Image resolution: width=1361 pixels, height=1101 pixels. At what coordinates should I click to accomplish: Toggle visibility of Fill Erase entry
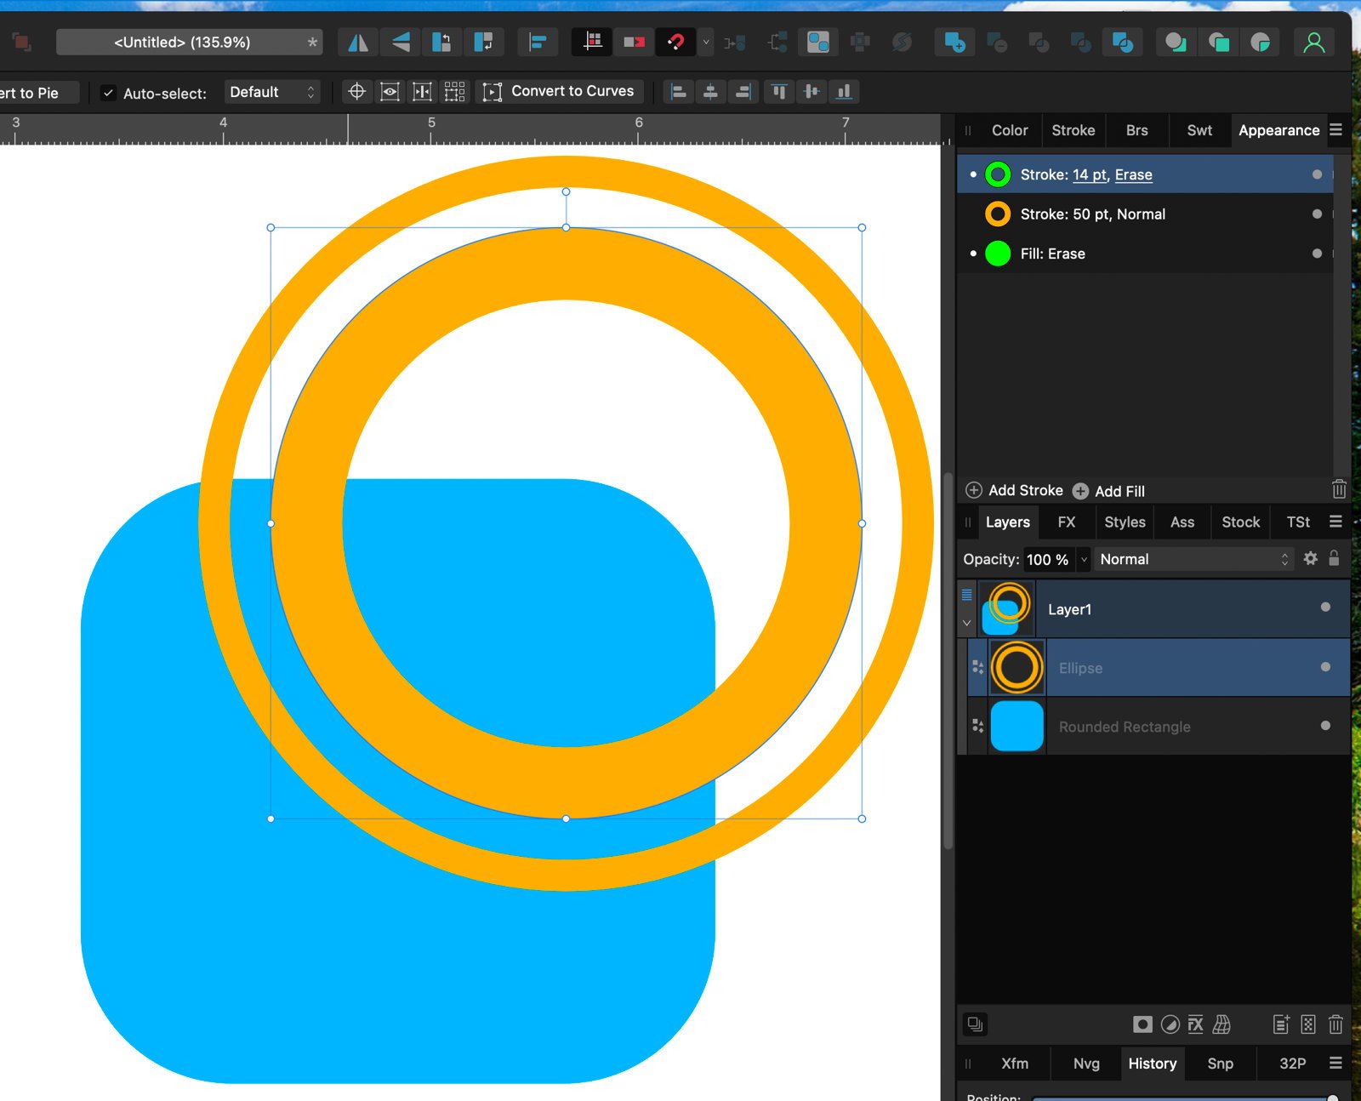pyautogui.click(x=1317, y=254)
